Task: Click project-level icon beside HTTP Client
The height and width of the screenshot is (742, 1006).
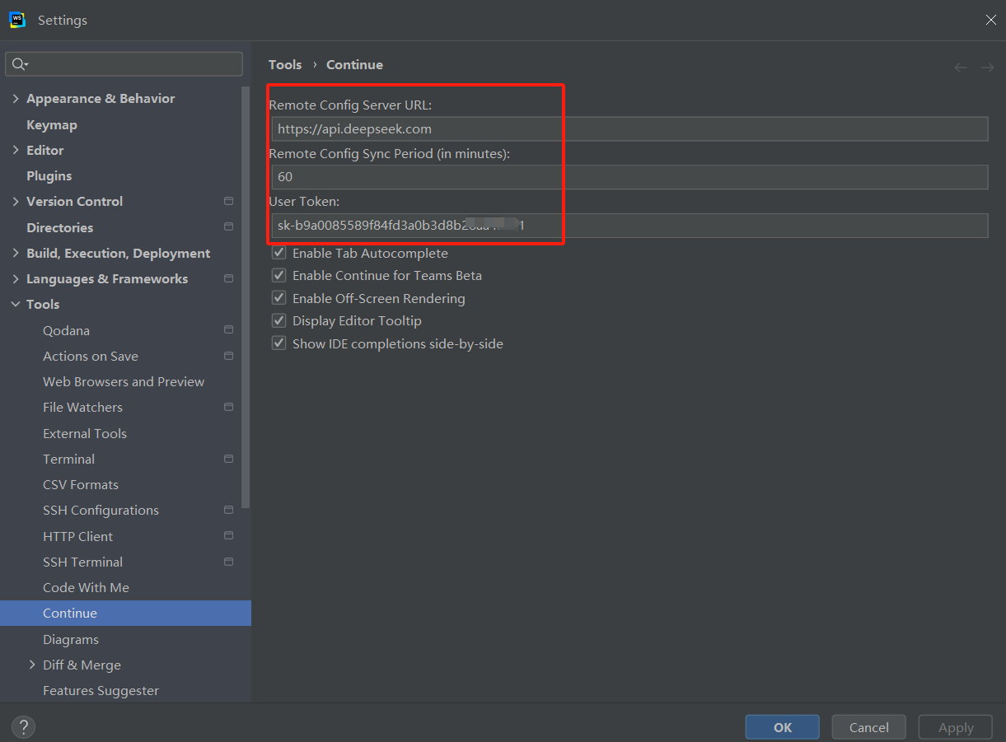Action: tap(228, 536)
